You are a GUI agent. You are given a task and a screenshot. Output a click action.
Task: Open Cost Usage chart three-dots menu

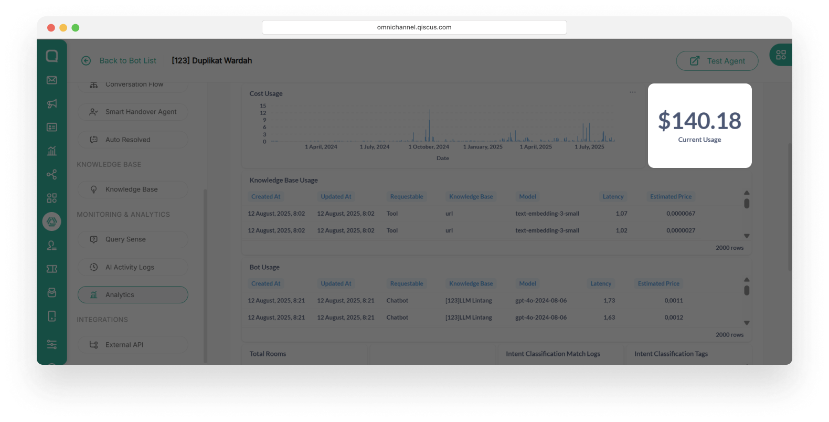point(633,92)
